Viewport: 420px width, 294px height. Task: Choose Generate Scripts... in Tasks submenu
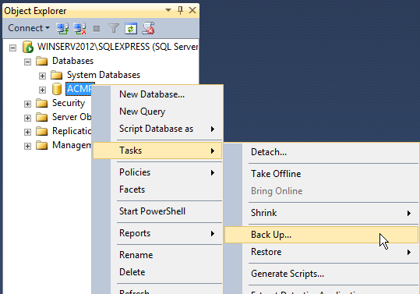[x=321, y=274]
